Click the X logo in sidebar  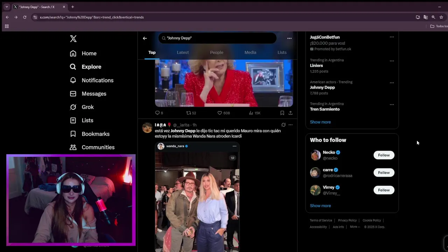pos(73,38)
